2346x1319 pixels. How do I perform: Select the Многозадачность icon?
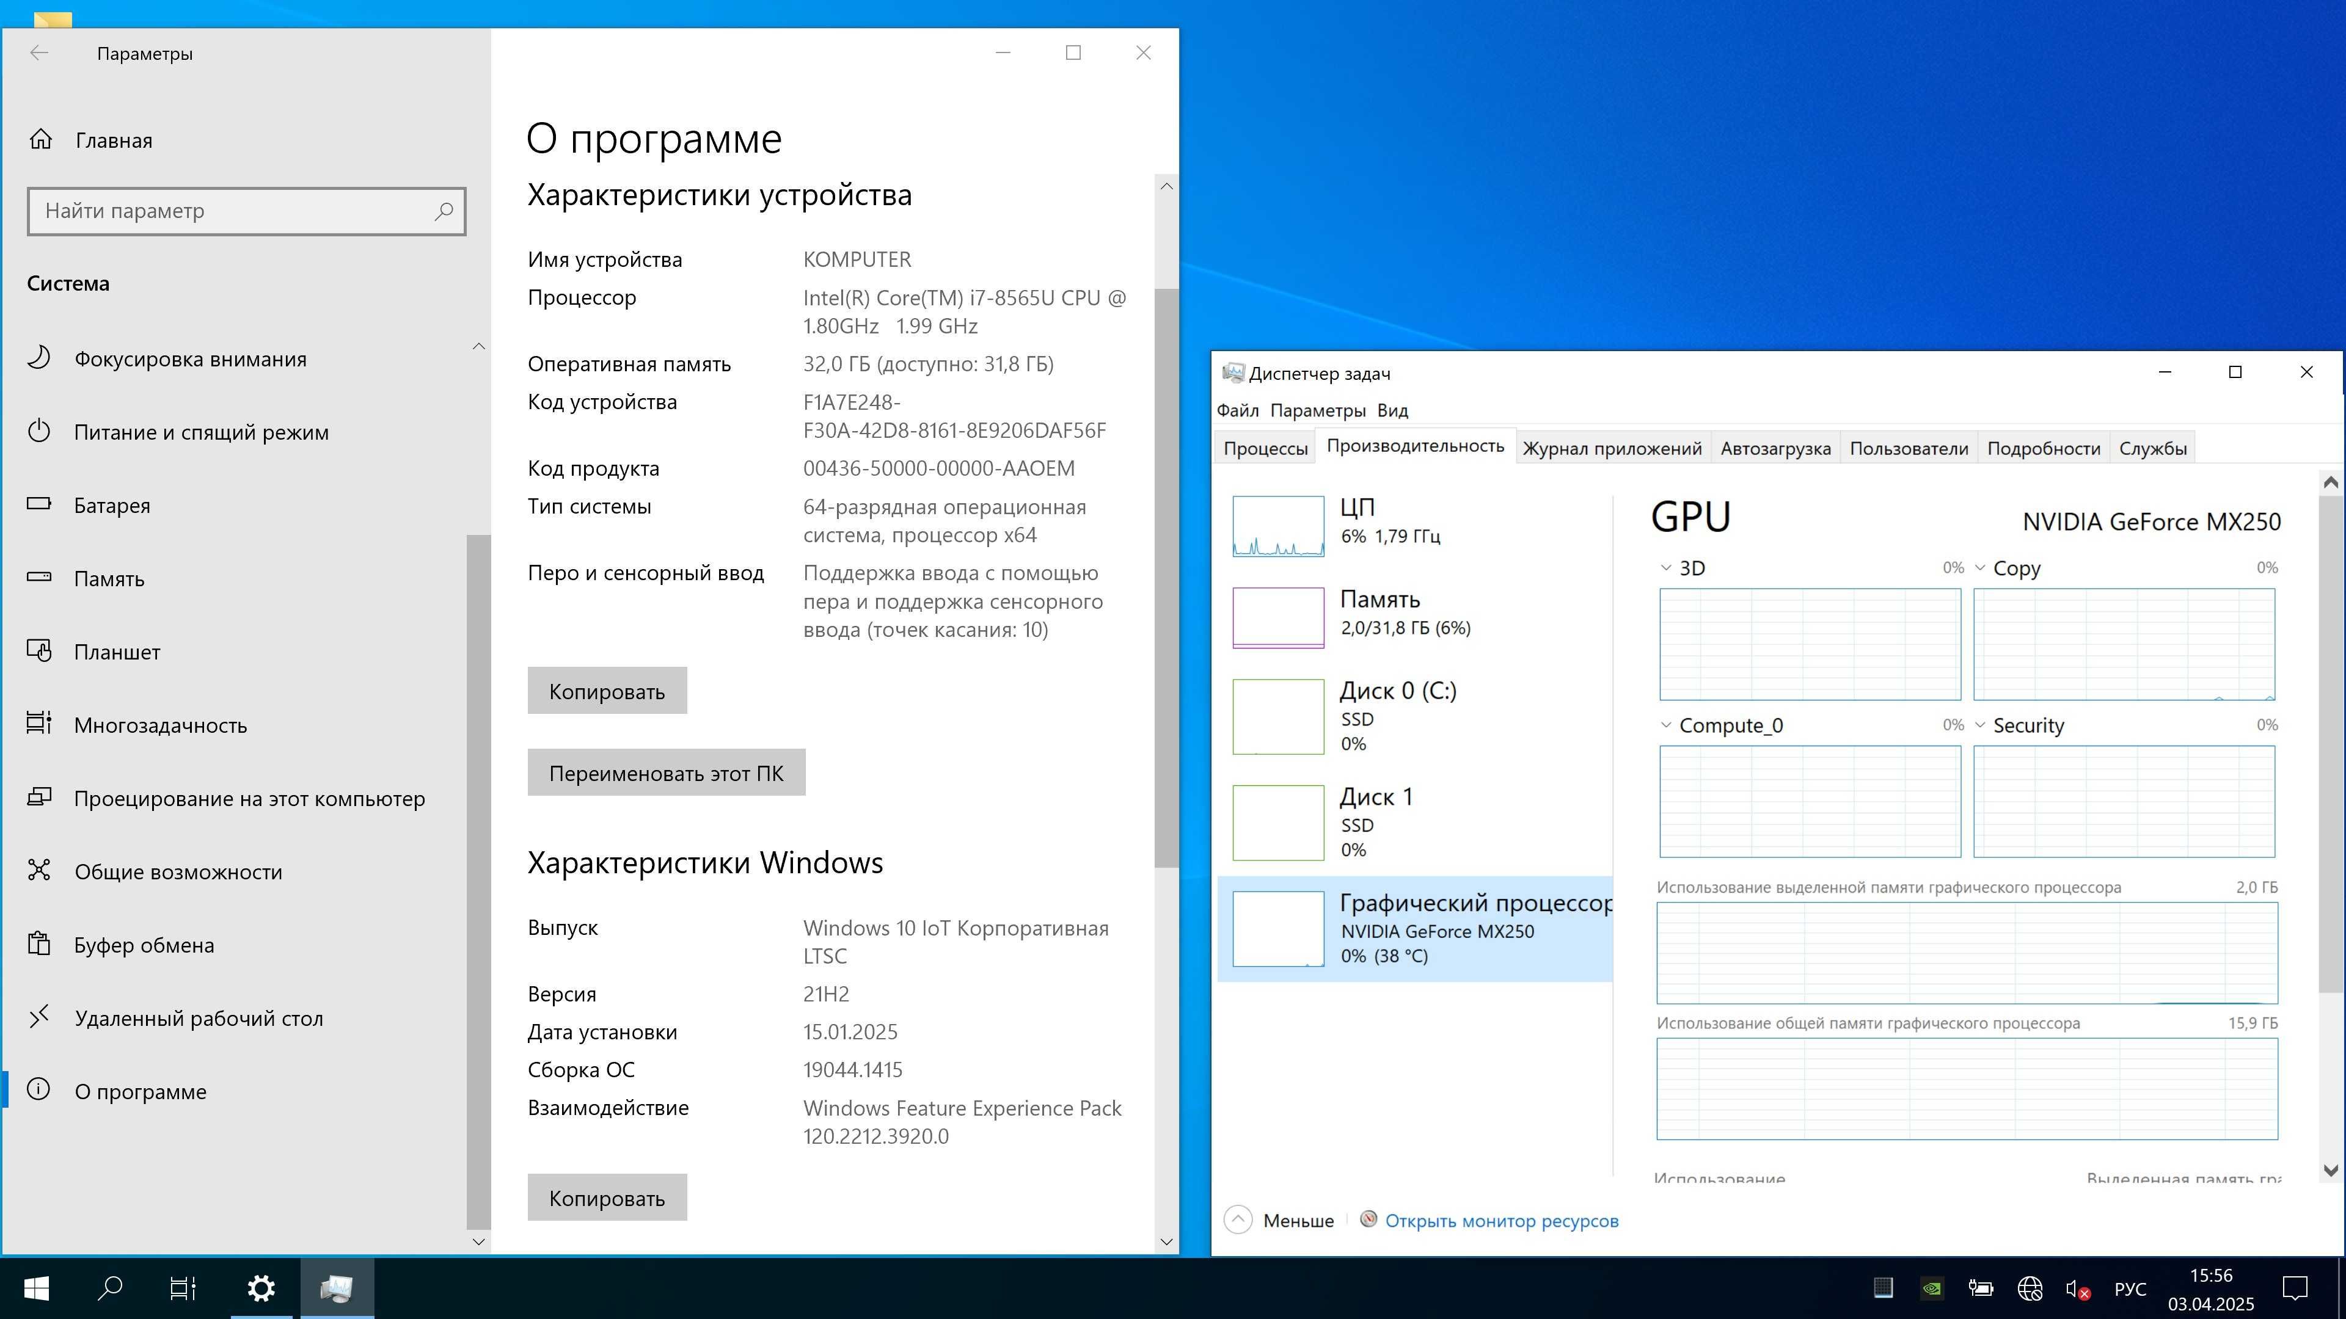tap(39, 724)
